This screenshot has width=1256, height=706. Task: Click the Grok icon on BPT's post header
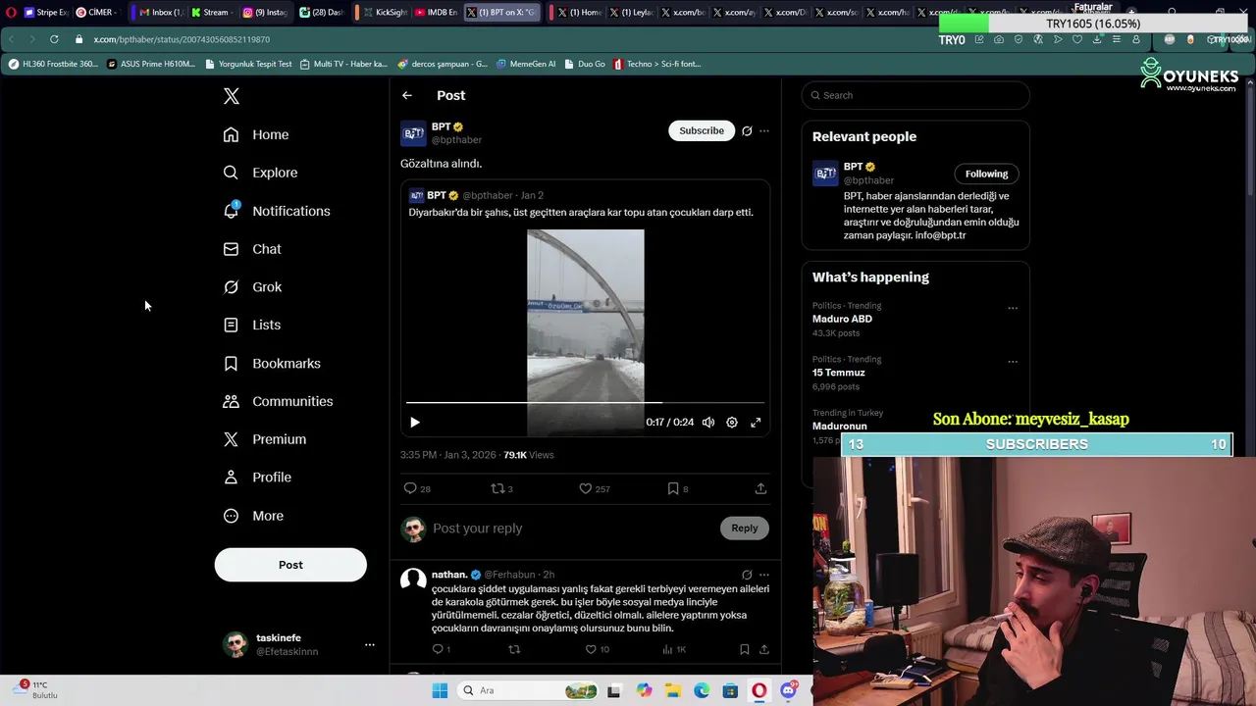(x=747, y=130)
